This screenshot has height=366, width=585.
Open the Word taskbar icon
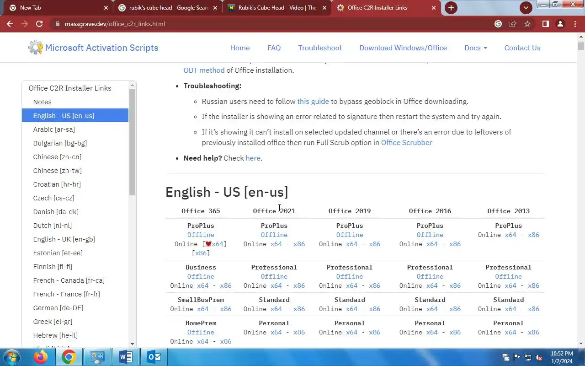125,357
